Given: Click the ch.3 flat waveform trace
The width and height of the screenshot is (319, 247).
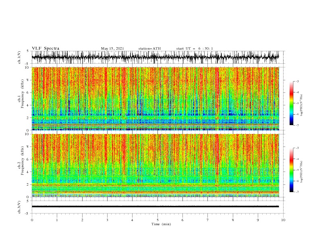Looking at the screenshot, I should click(155, 207).
